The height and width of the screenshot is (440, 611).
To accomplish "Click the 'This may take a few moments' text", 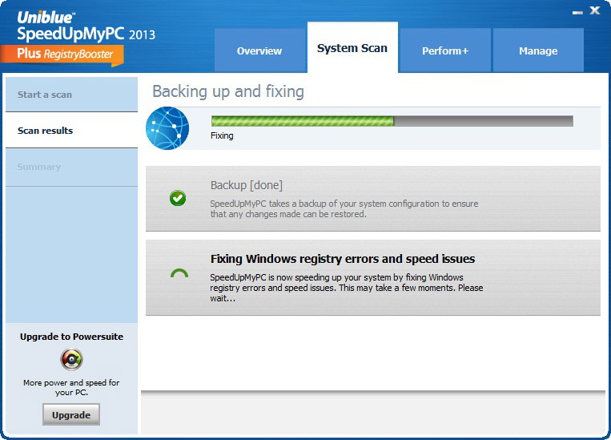I will coord(397,288).
